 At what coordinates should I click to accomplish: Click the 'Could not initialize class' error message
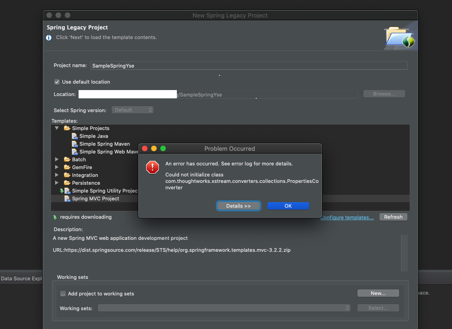tap(242, 181)
